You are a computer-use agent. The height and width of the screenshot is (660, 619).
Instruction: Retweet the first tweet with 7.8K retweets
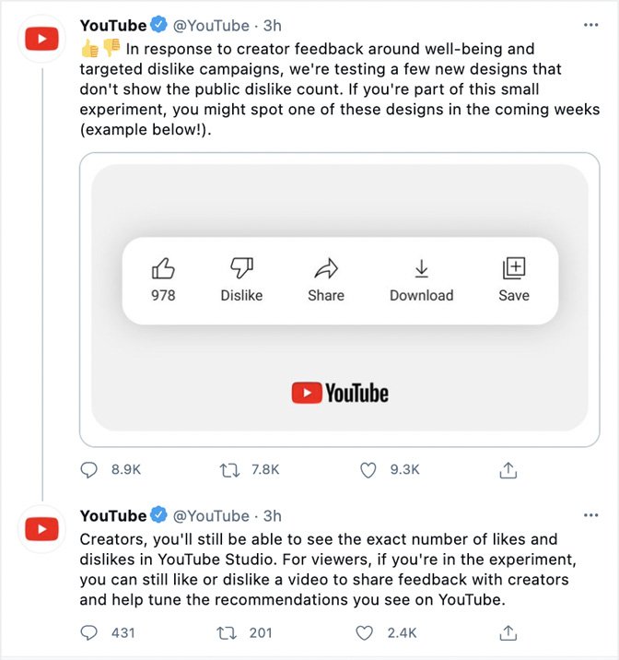tap(229, 470)
